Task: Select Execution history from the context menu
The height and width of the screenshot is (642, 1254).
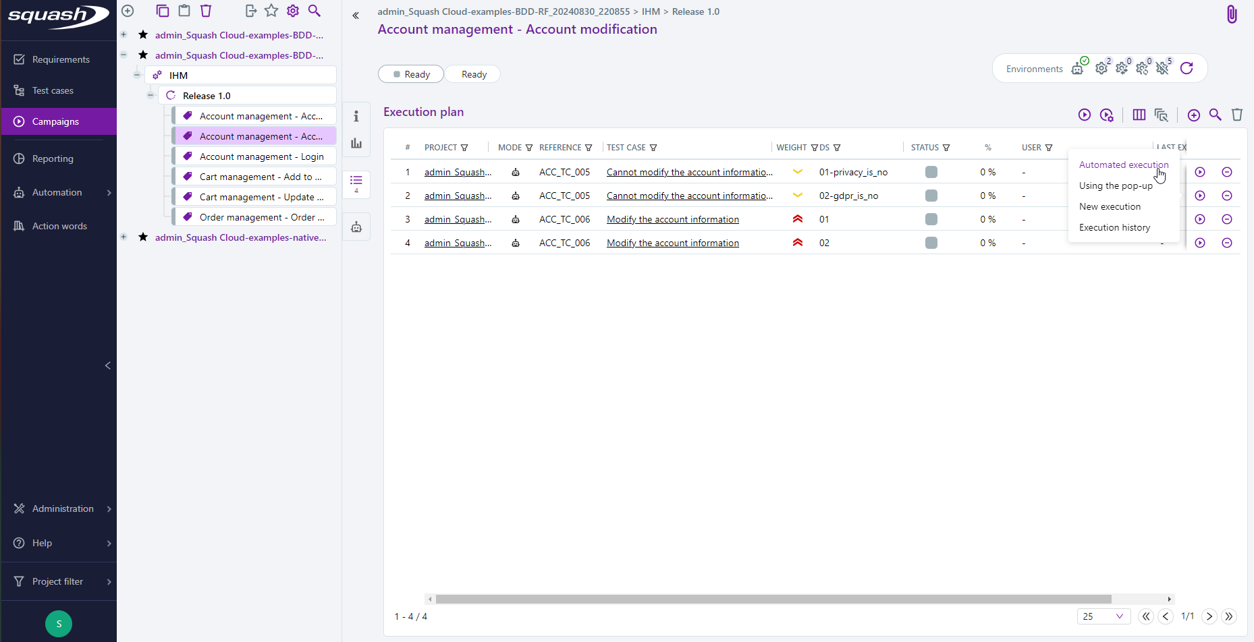Action: tap(1114, 227)
